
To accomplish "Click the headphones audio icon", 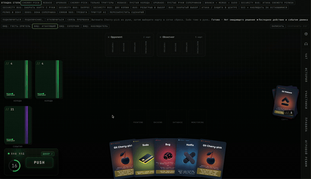I will tap(306, 44).
